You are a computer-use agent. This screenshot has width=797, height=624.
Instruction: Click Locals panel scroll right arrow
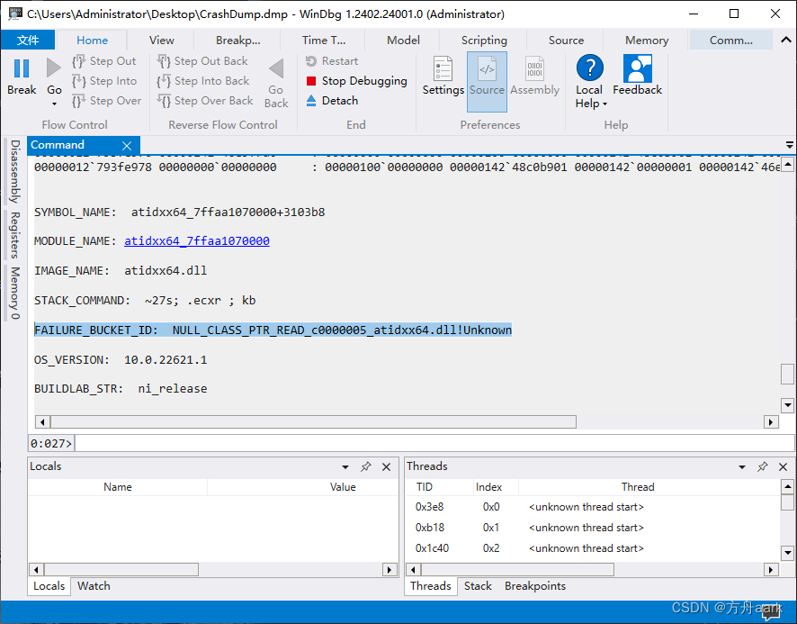(x=390, y=570)
